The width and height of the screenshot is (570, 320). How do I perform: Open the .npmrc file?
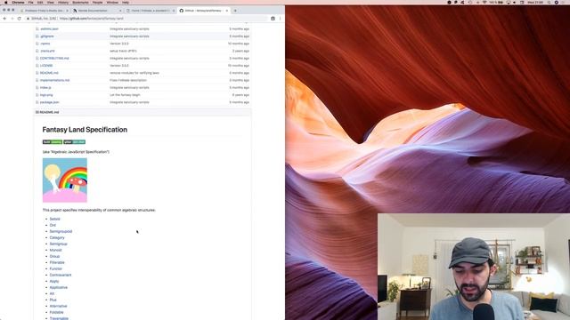coord(45,44)
